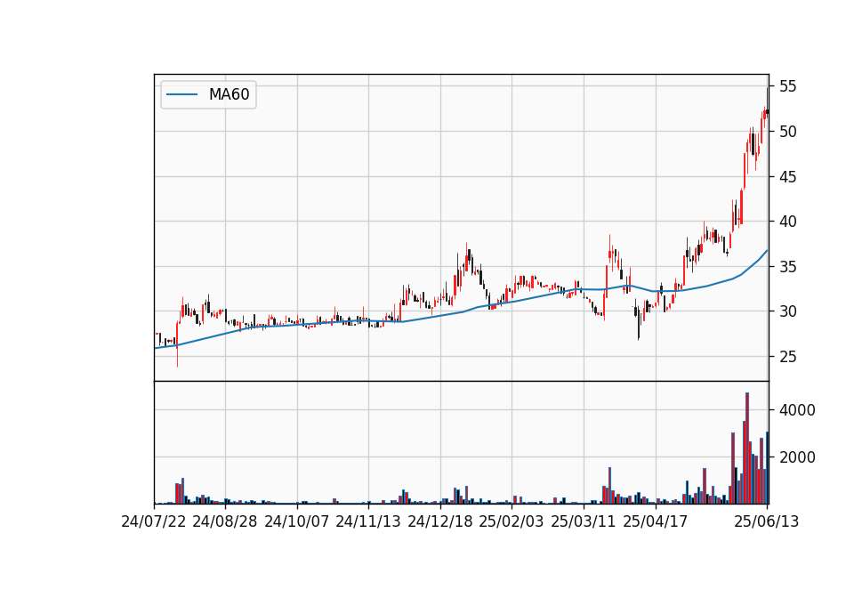Click the price axis value 30

787,311
